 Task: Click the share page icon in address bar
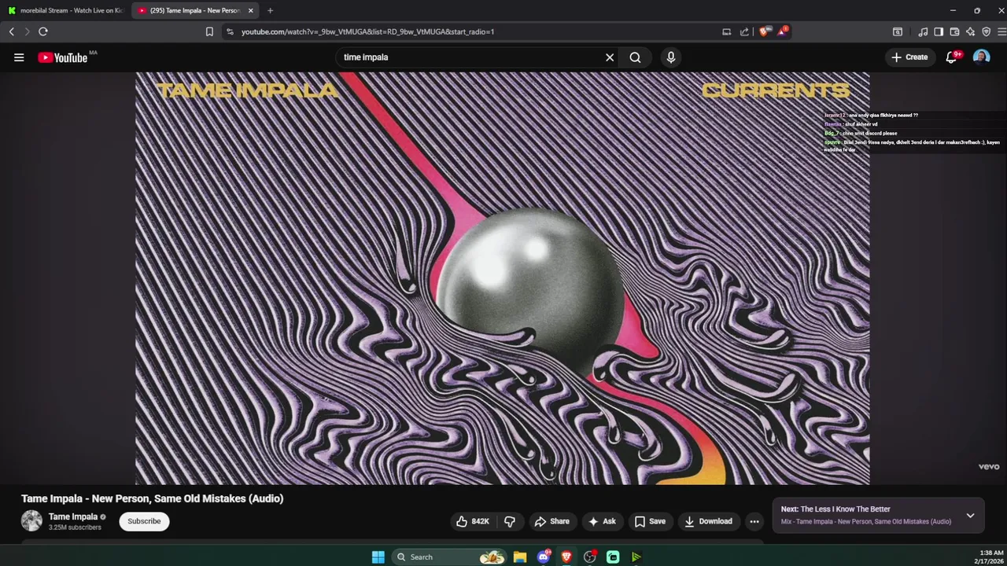tap(744, 31)
